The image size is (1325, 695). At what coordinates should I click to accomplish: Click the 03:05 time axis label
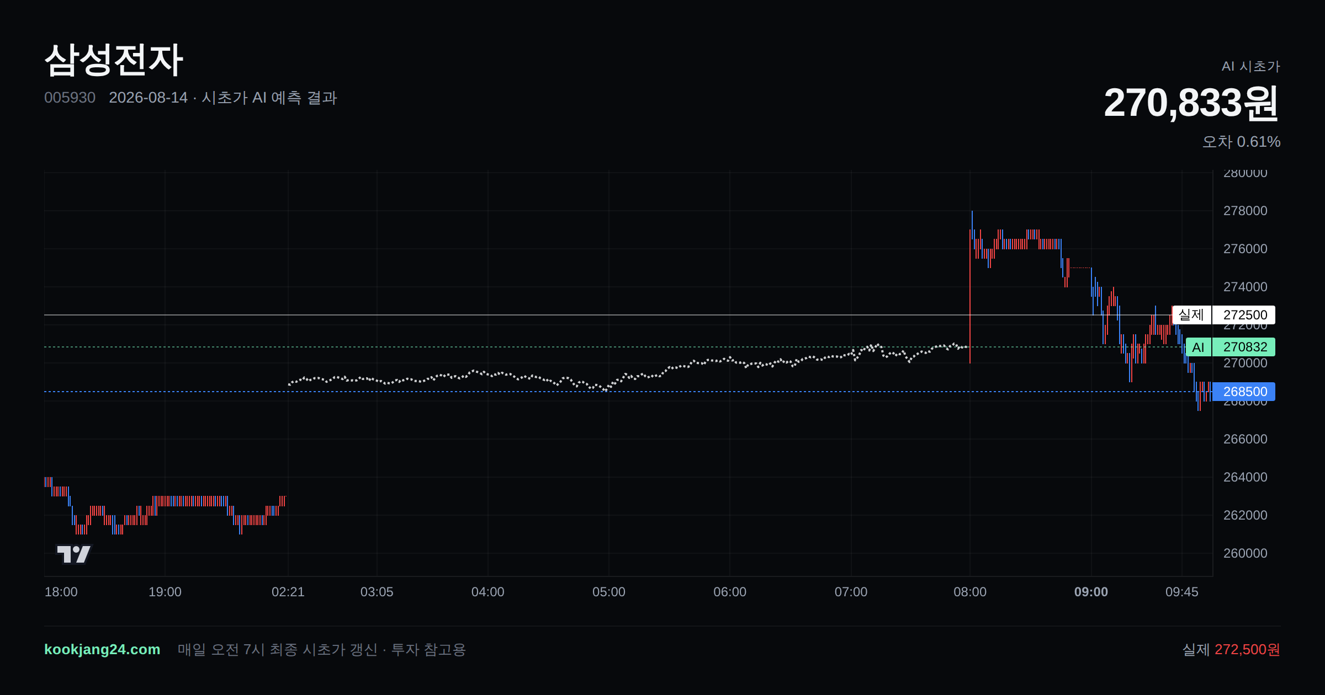[377, 592]
